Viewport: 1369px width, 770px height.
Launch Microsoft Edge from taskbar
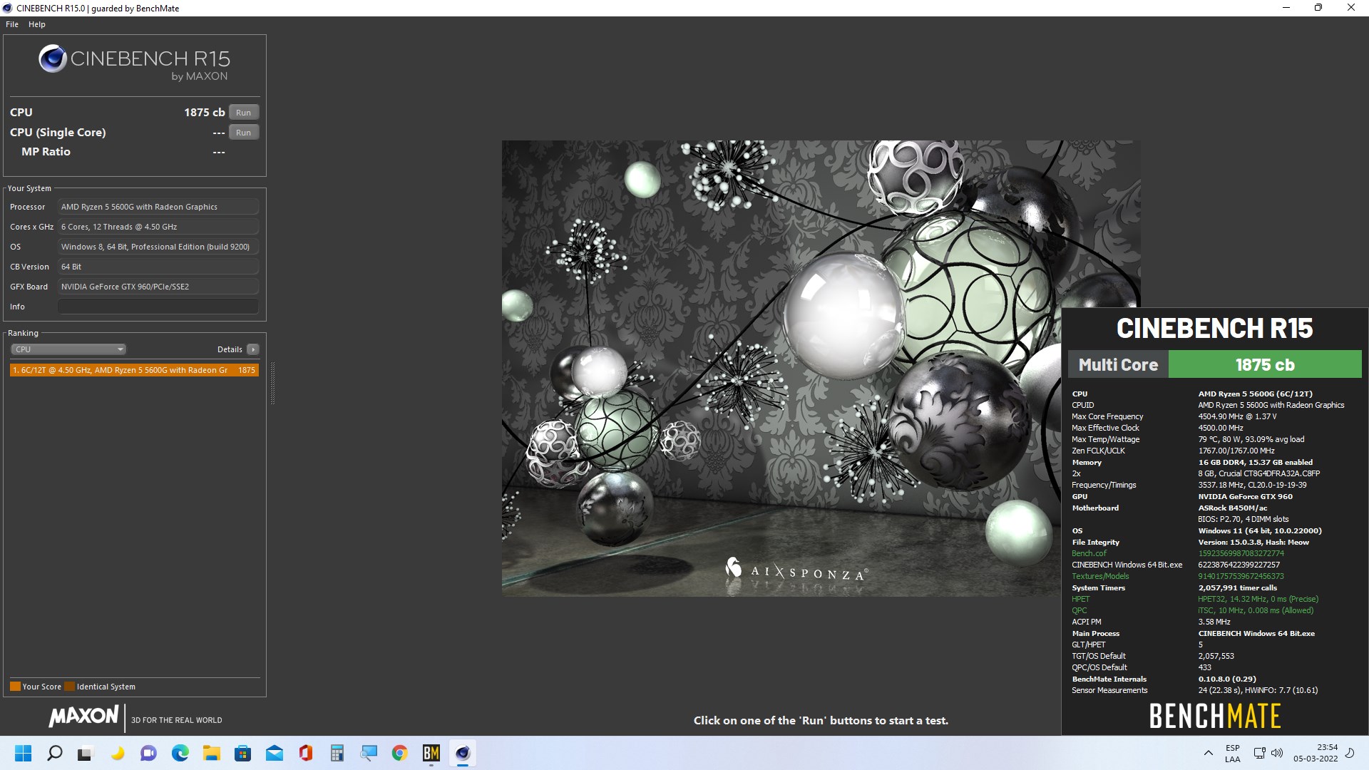180,753
